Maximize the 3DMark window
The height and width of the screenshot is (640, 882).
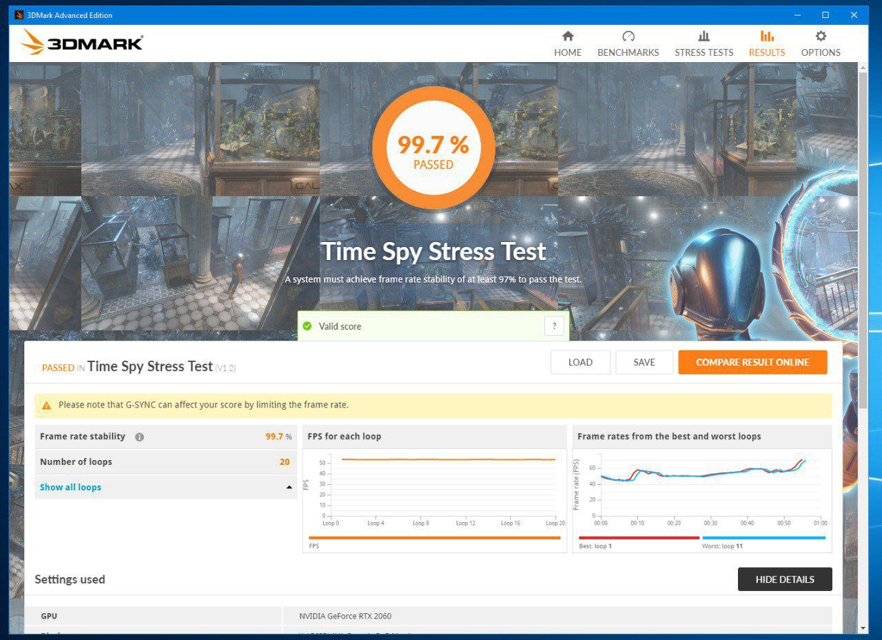(x=825, y=15)
